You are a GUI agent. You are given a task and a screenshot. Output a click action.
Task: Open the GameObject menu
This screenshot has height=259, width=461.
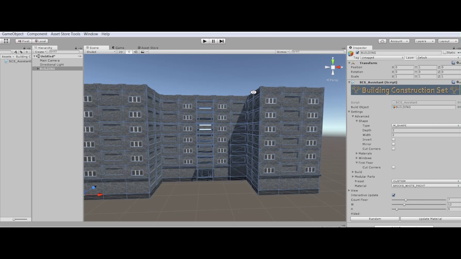pos(13,34)
